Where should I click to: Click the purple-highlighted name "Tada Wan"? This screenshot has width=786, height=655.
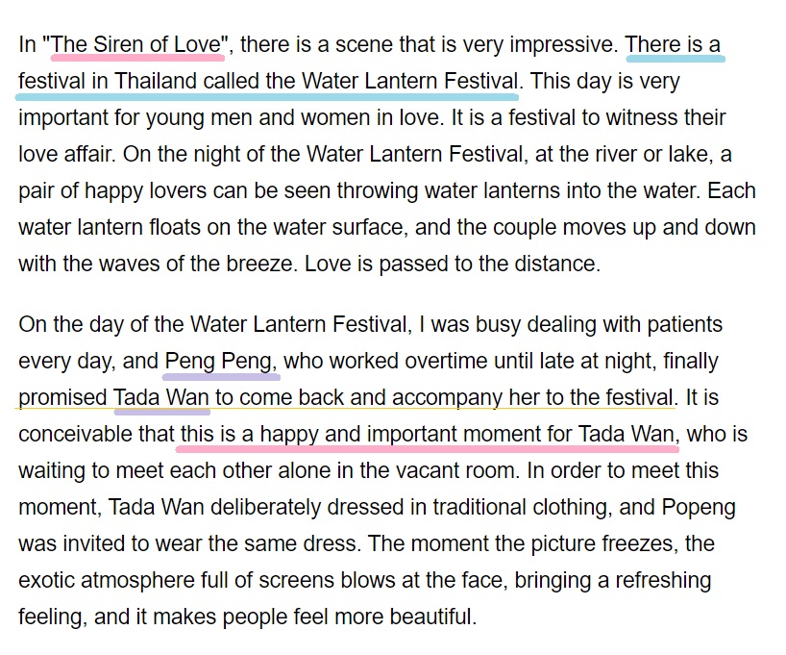tap(160, 398)
